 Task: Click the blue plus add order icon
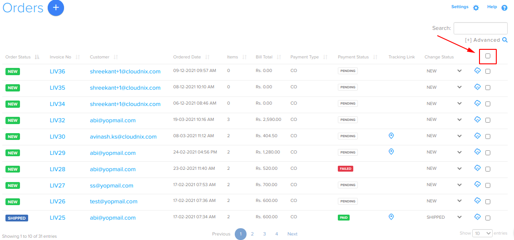pyautogui.click(x=56, y=8)
